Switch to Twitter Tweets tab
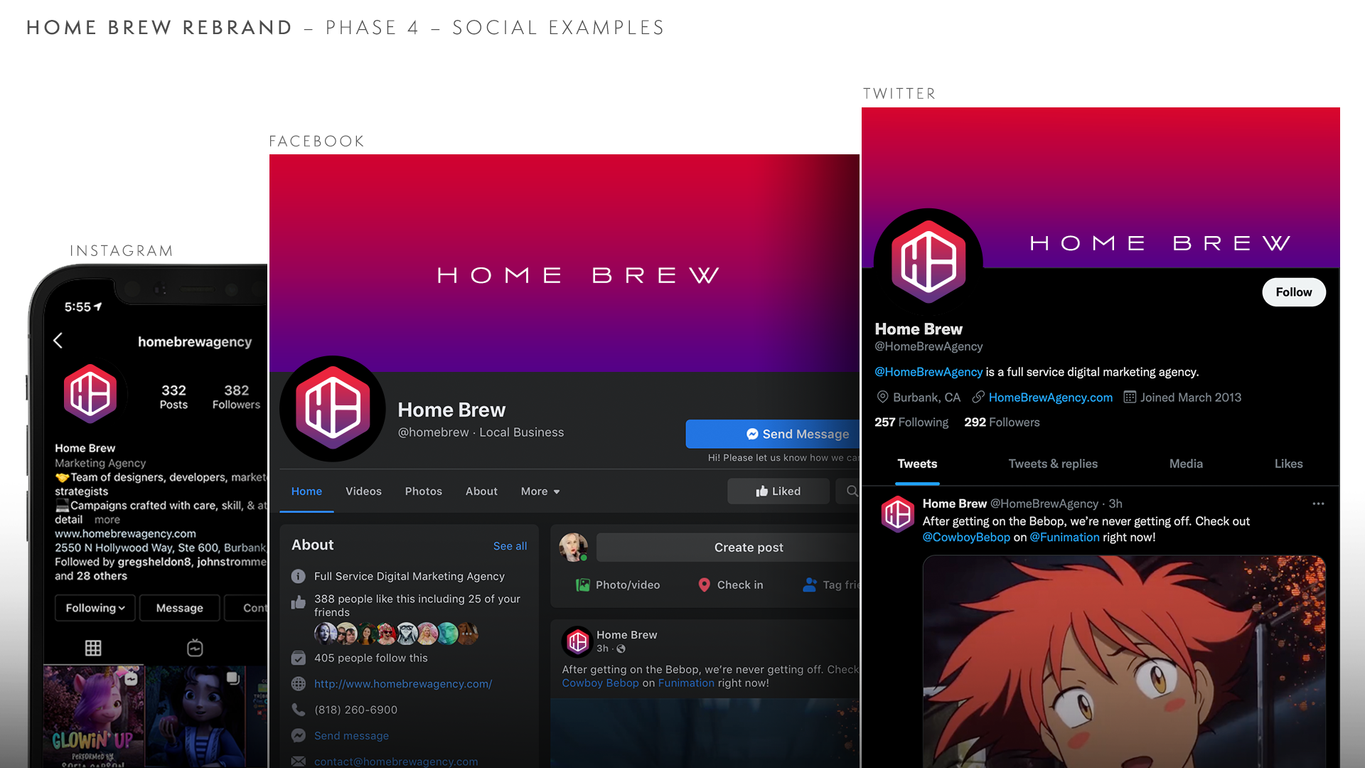This screenshot has width=1365, height=768. [917, 464]
